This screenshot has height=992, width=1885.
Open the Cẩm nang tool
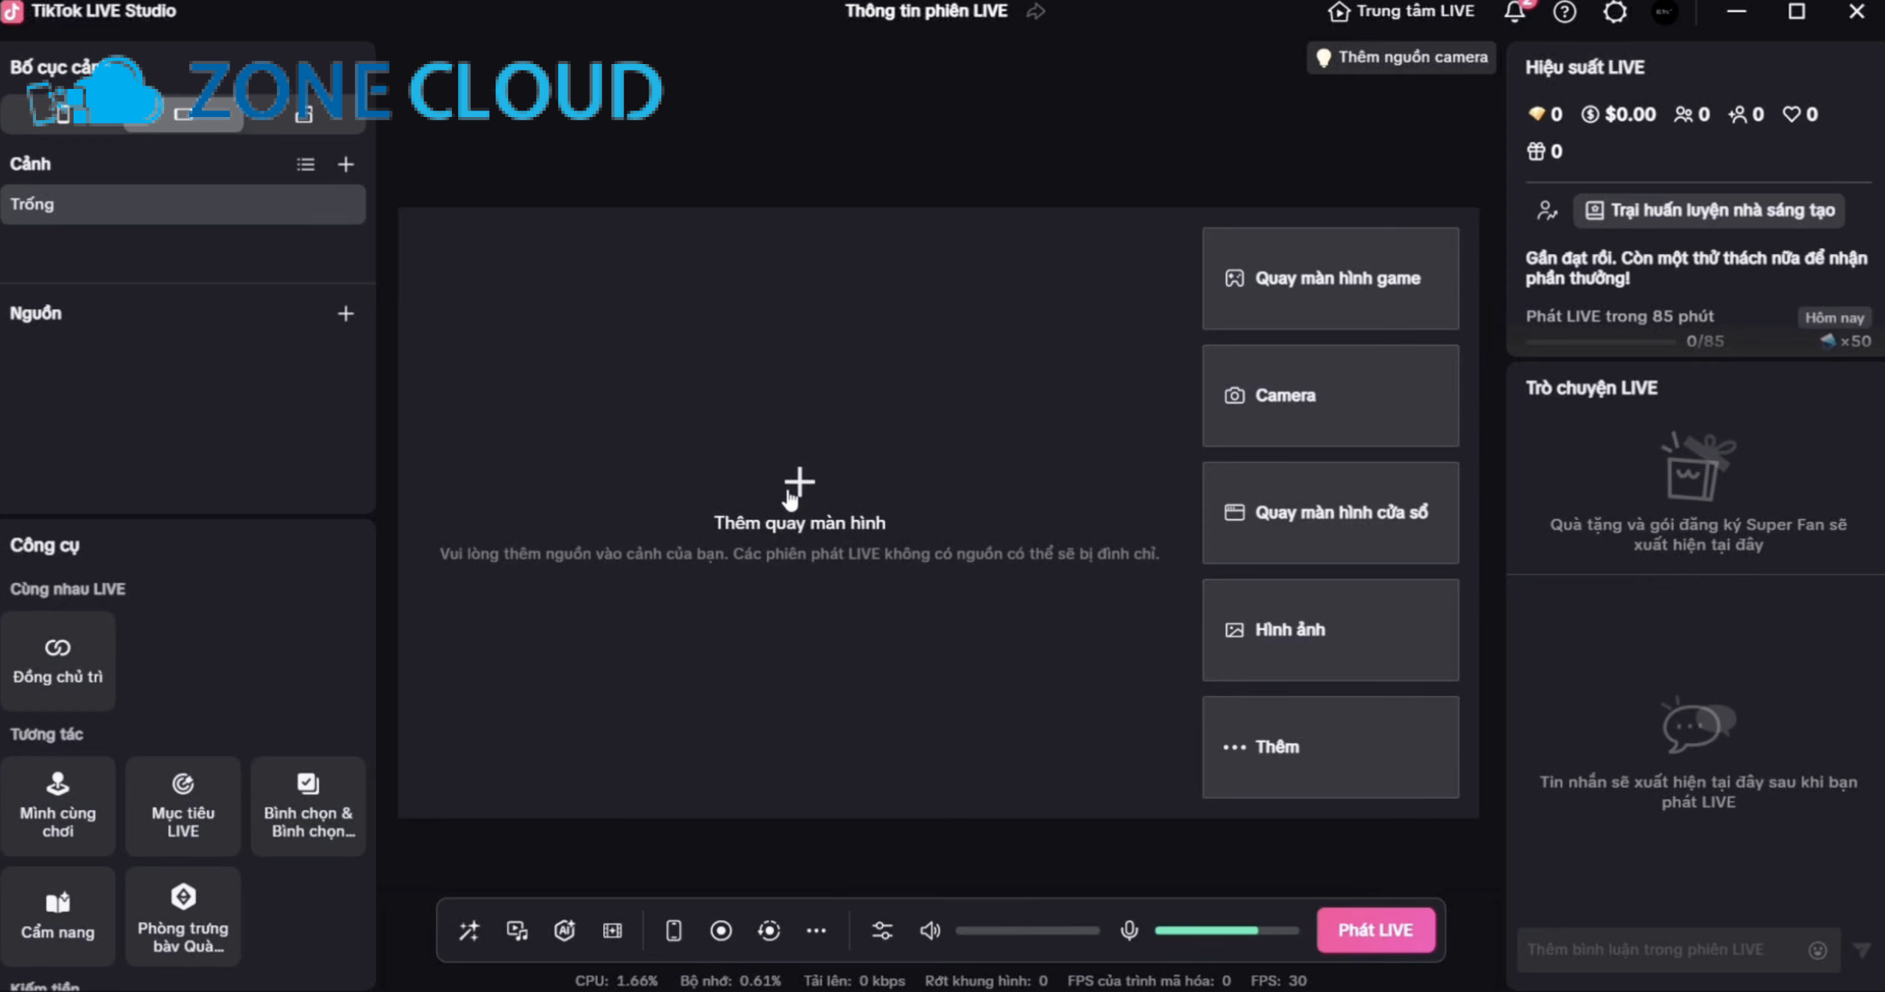click(x=57, y=916)
